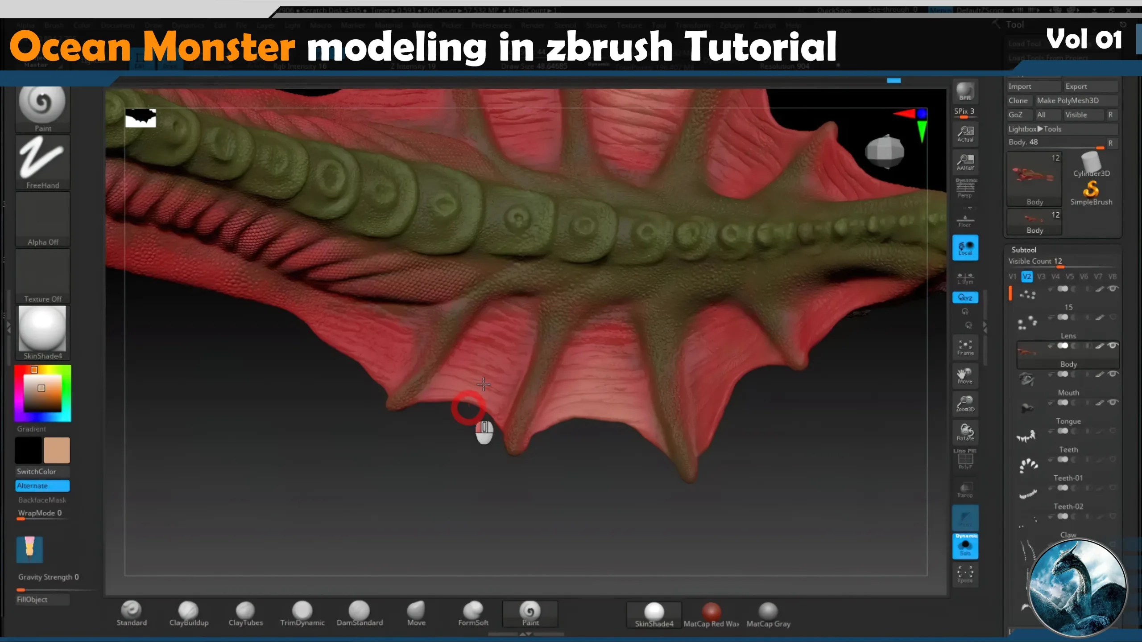Open the Texture Off selector
The image size is (1142, 642).
[x=42, y=276]
